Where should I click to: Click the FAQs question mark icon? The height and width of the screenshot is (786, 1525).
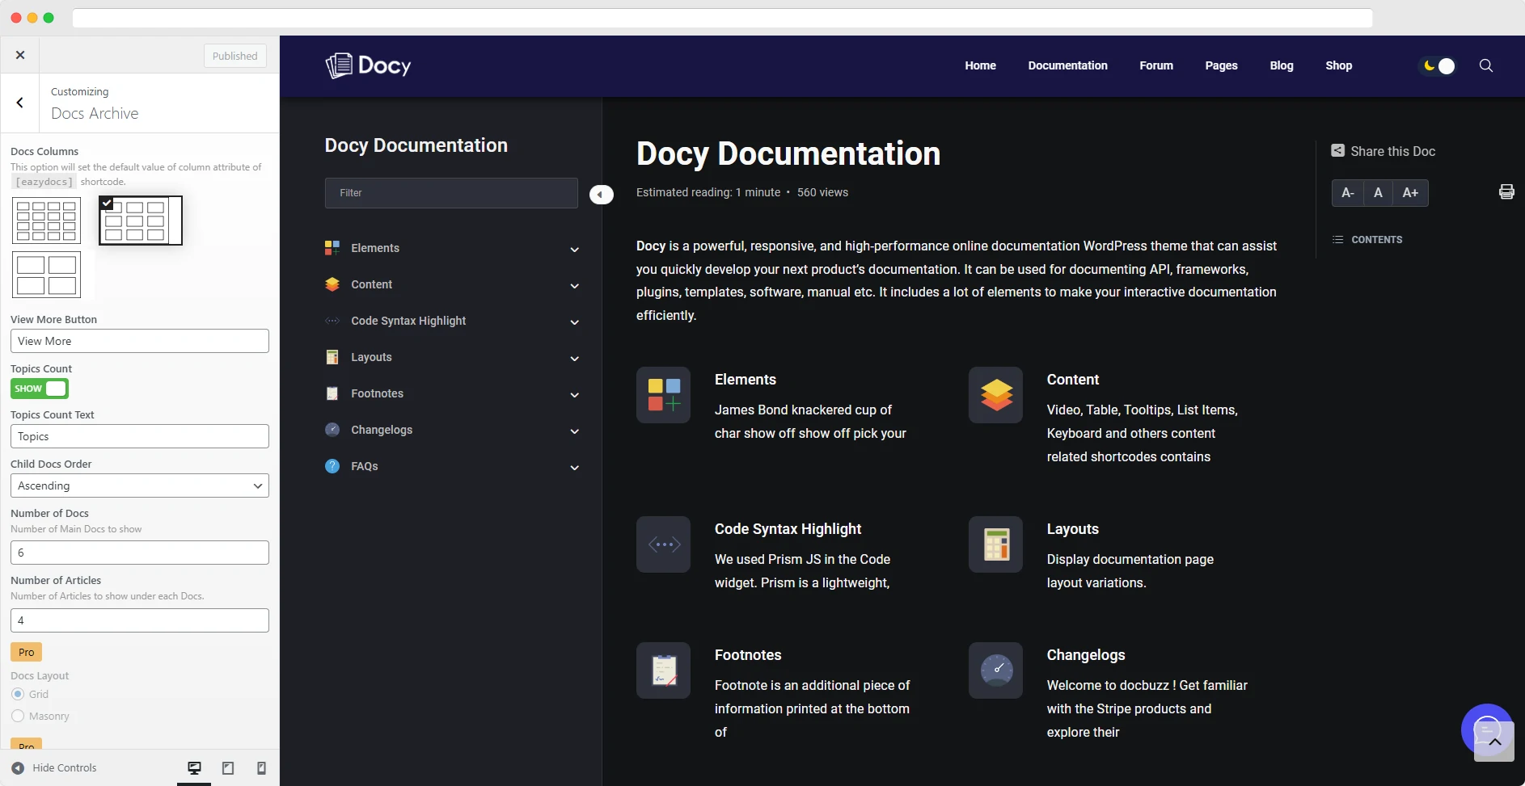click(x=332, y=466)
